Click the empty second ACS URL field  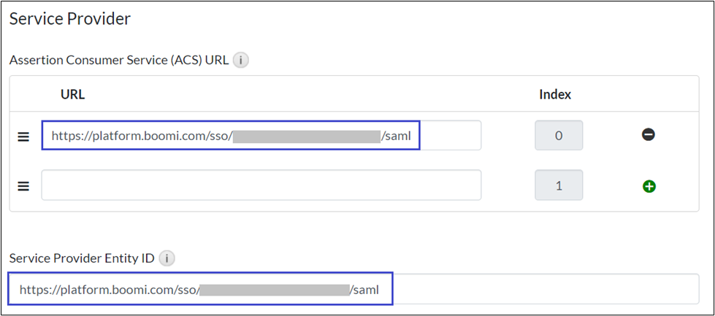(x=261, y=185)
